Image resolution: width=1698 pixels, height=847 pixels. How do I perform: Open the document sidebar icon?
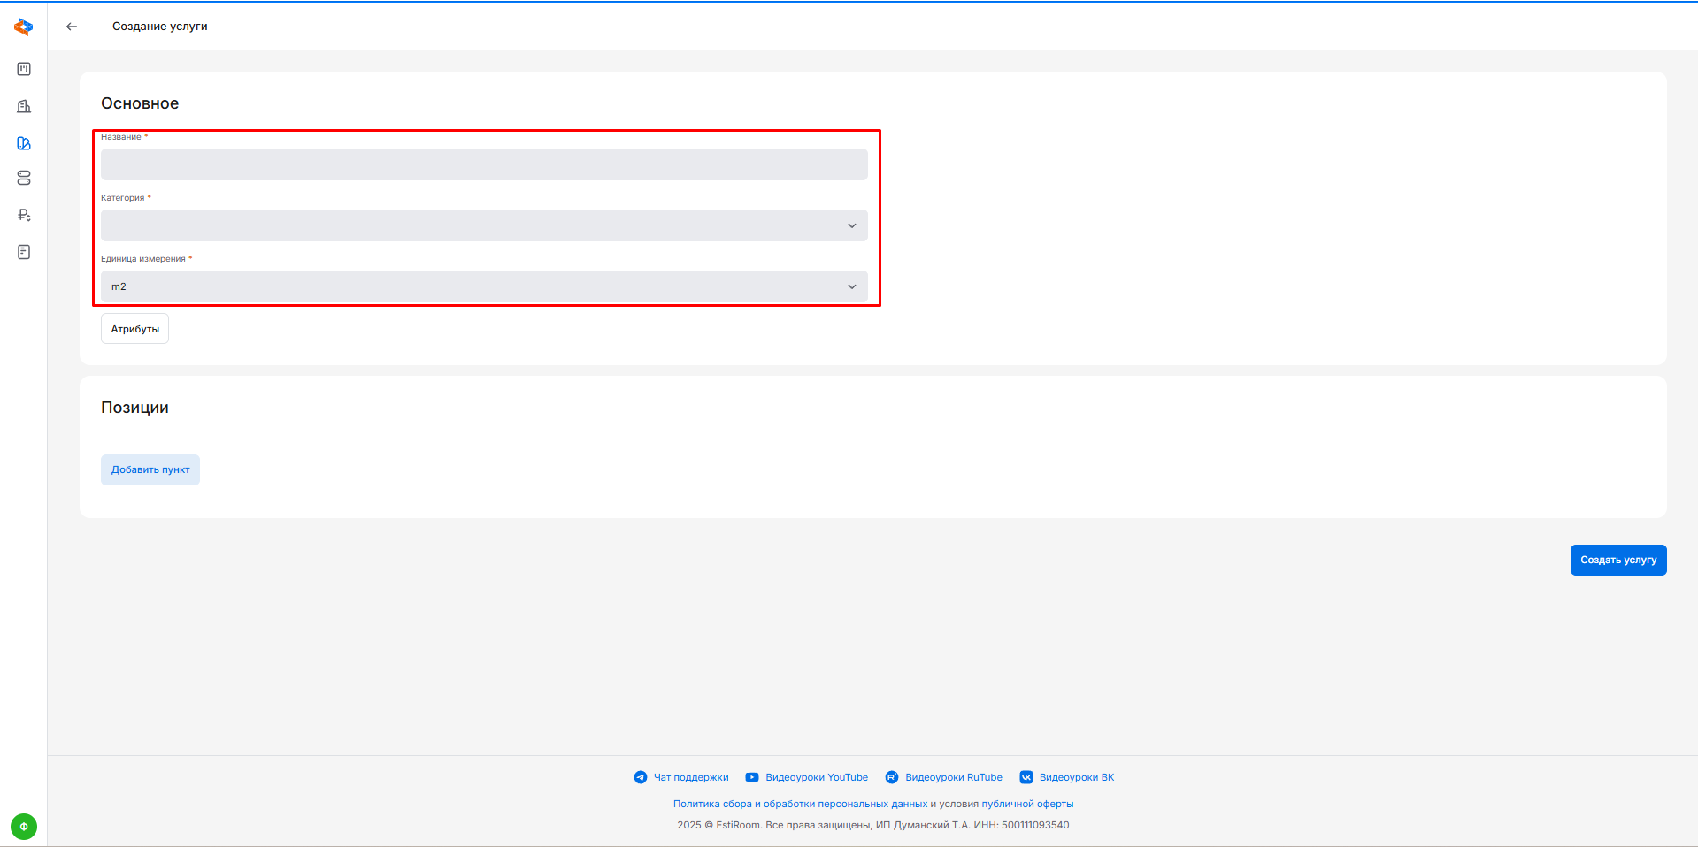(24, 252)
